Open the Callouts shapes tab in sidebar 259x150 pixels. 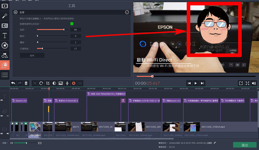pyautogui.click(x=5, y=55)
